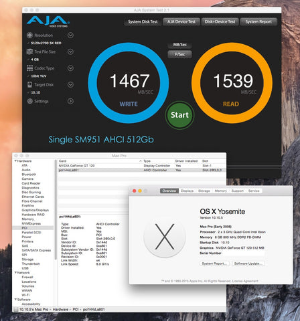Select the MB/Sec units toggle
The height and width of the screenshot is (321, 300).
point(180,45)
